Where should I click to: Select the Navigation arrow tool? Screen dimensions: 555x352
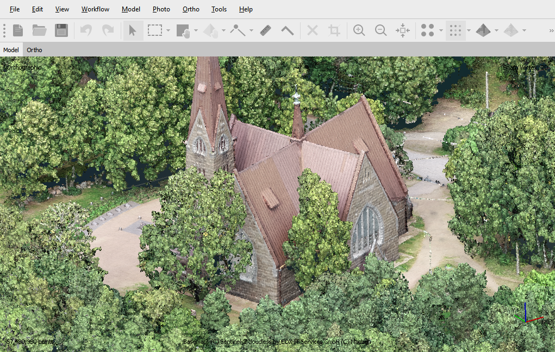point(133,30)
